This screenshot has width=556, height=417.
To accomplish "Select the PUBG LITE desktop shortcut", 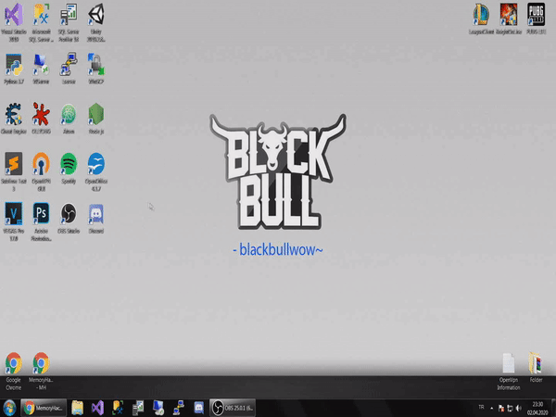I will pos(537,19).
